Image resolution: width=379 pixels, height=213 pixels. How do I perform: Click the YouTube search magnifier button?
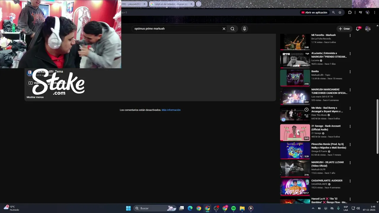point(232,29)
